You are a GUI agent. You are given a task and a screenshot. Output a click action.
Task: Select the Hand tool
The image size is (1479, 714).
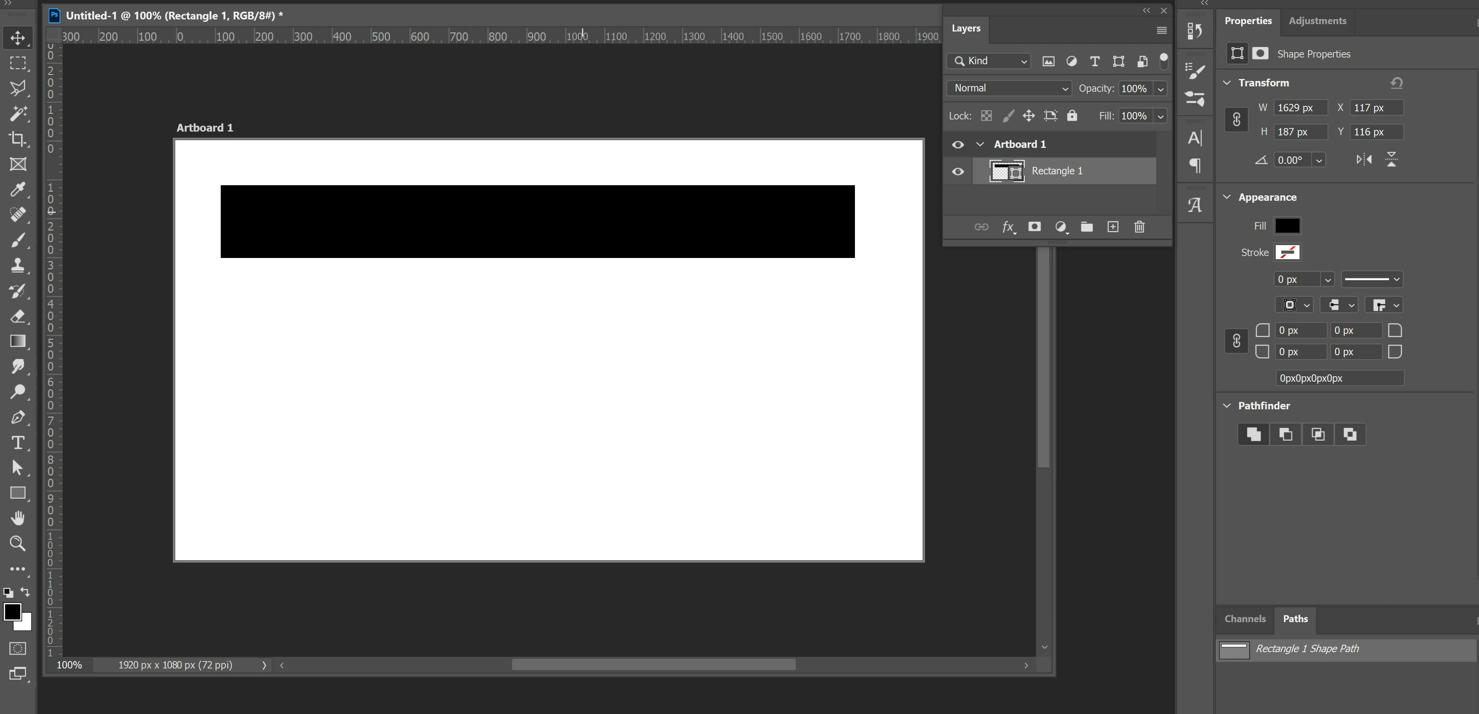click(x=18, y=518)
